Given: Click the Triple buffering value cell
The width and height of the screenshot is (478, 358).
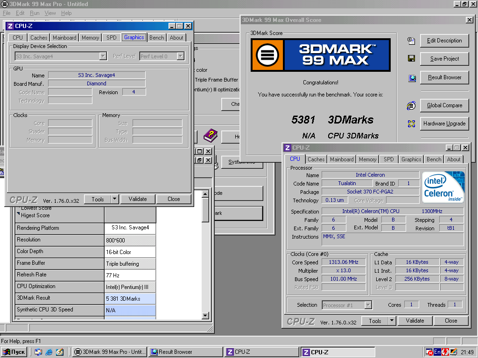Looking at the screenshot, I should pyautogui.click(x=130, y=264).
